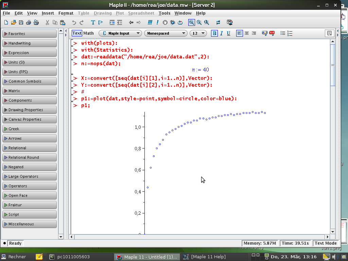Toggle bold formatting
348x261 pixels.
coord(214,33)
